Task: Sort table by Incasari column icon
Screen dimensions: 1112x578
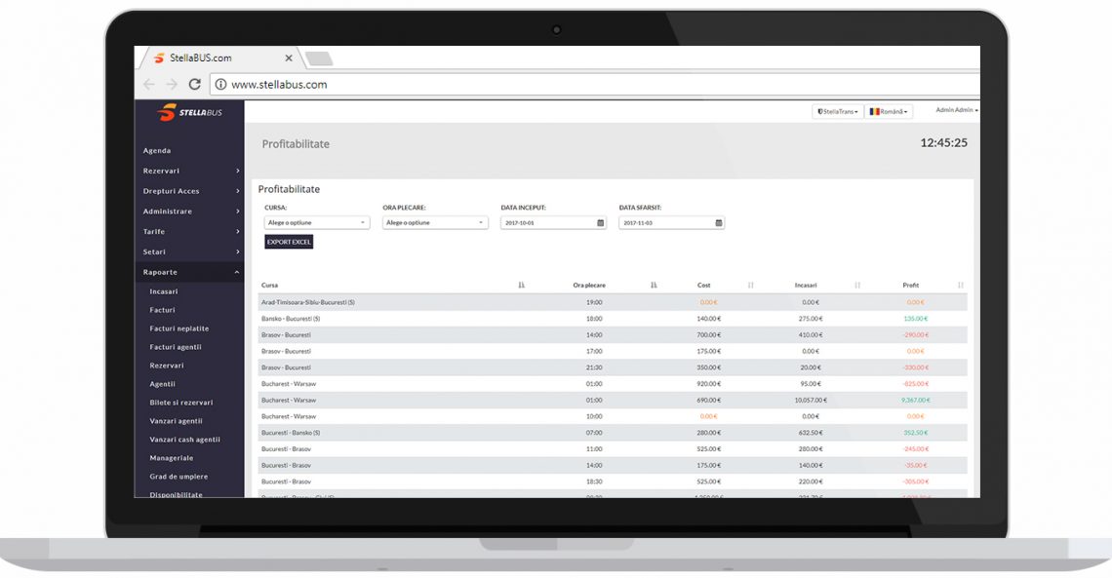Action: 857,285
